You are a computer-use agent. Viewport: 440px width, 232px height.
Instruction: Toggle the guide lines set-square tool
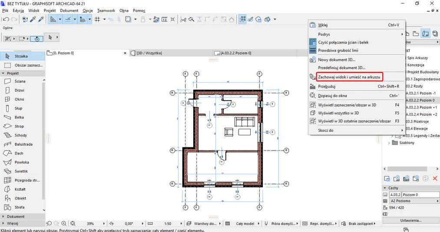(53, 20)
